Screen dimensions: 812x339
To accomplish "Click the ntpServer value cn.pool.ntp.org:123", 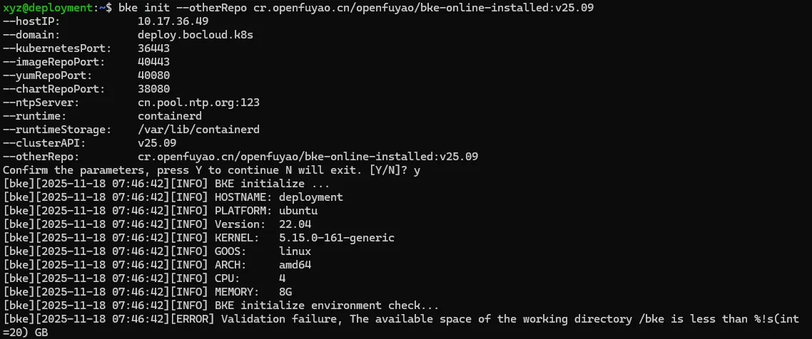I will (x=198, y=102).
